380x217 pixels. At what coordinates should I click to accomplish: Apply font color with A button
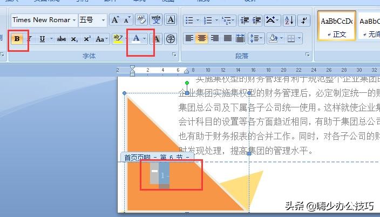(136, 39)
